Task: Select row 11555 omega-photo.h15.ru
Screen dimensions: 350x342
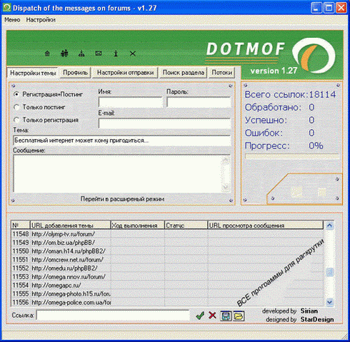Action: click(x=167, y=294)
